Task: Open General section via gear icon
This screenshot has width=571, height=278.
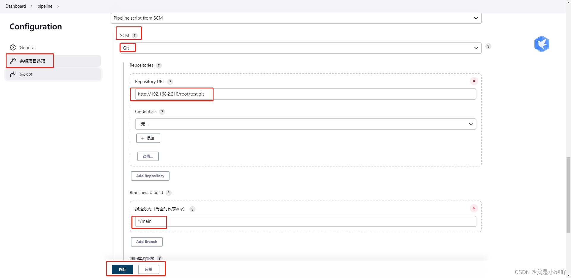Action: click(x=13, y=47)
